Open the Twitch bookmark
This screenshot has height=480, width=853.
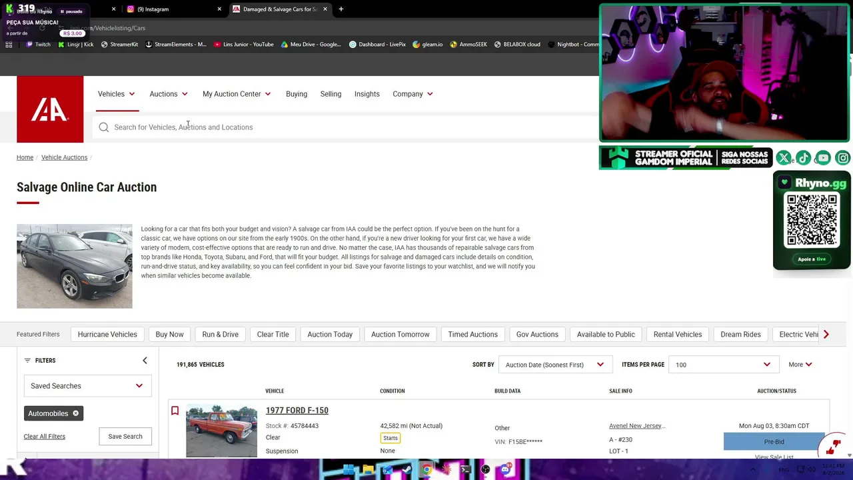tap(38, 45)
